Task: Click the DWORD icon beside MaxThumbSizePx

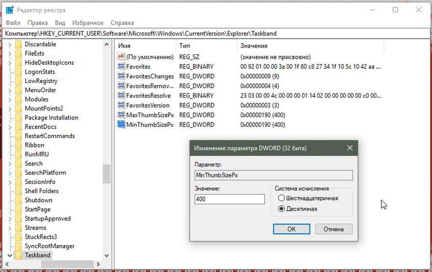Action: click(121, 115)
